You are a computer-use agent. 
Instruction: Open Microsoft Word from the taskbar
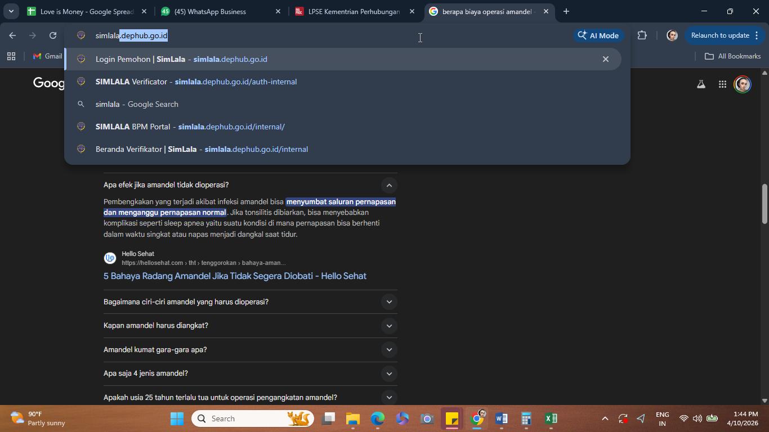502,418
